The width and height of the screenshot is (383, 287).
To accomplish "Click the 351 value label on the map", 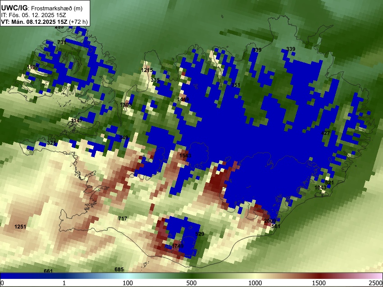I will coord(236,85).
